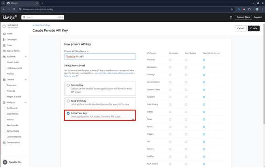Select the Read-Only Key option
The height and width of the screenshot is (168, 265).
click(68, 101)
